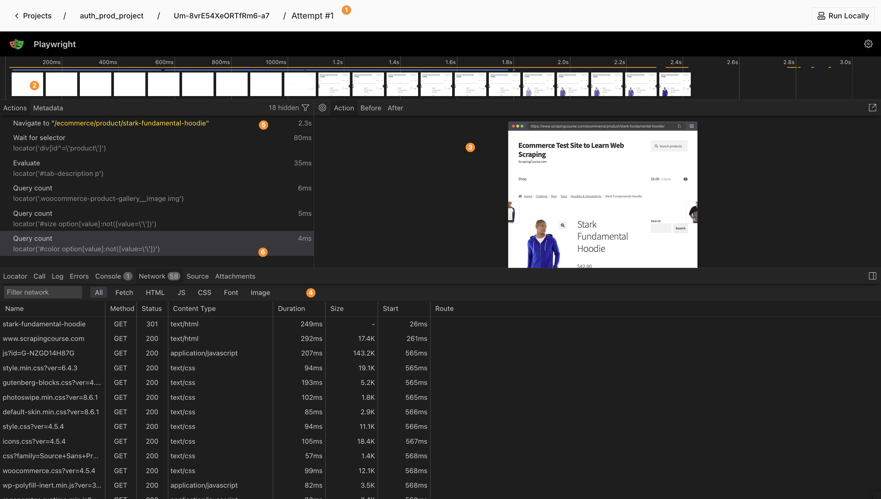Click the copy icon in the snapshot address bar
Image resolution: width=881 pixels, height=499 pixels.
pyautogui.click(x=679, y=126)
